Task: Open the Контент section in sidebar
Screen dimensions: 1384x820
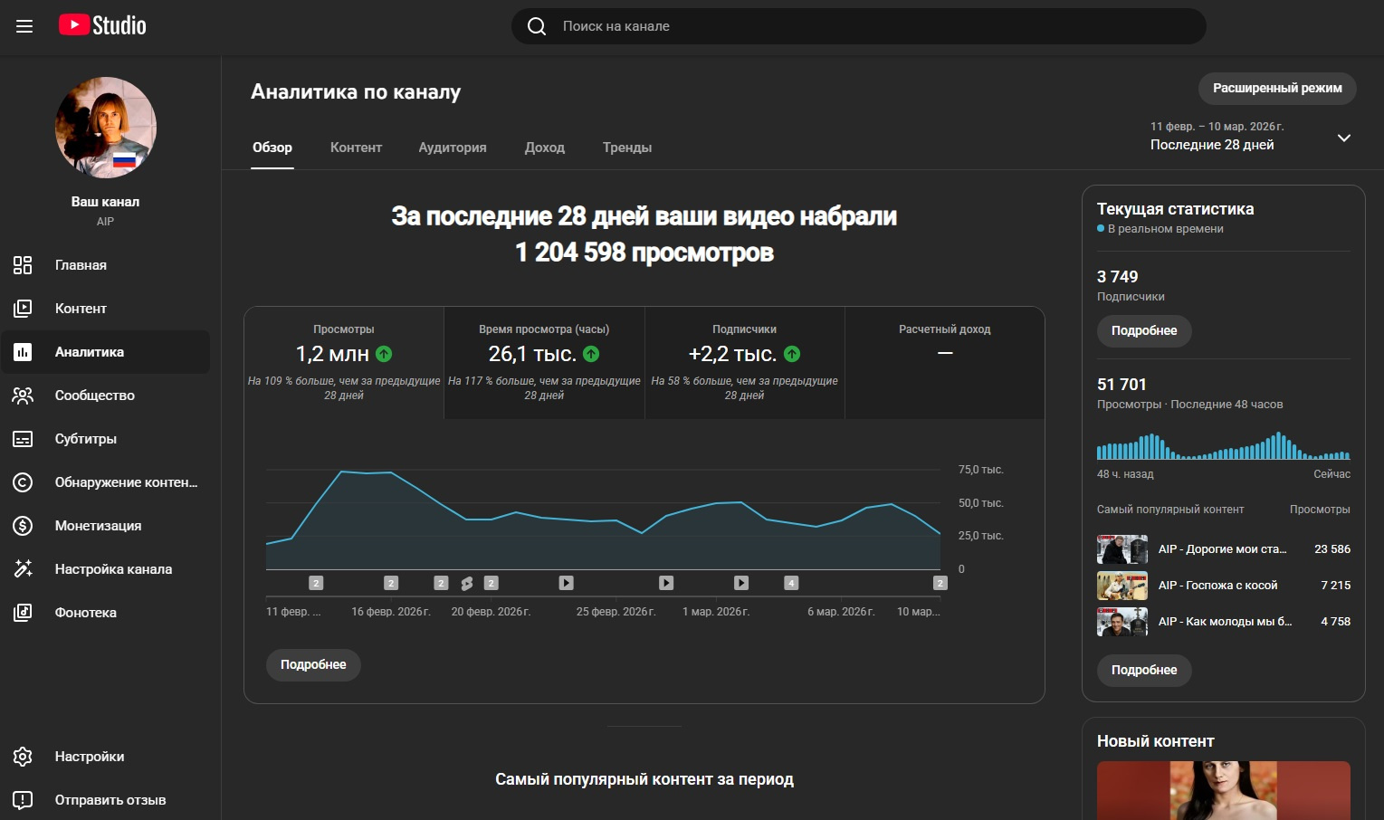Action: [x=81, y=309]
